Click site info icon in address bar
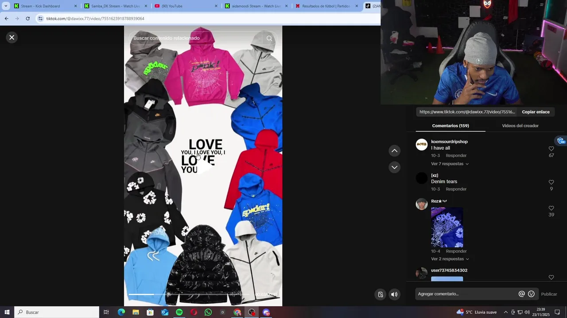567x318 pixels. click(40, 19)
